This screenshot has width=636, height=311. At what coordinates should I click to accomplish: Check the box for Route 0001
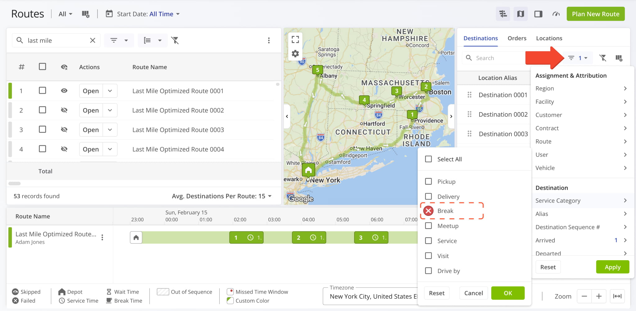click(43, 90)
